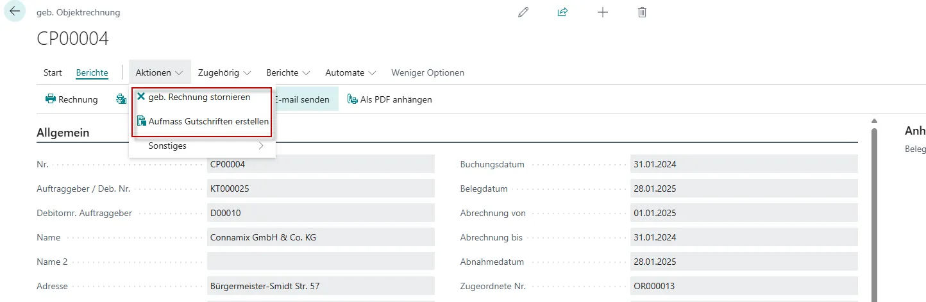Click the Abnahmedatum label

pyautogui.click(x=492, y=262)
